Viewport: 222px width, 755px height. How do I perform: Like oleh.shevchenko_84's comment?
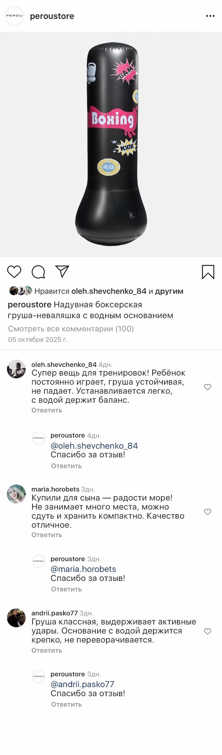[x=207, y=387]
